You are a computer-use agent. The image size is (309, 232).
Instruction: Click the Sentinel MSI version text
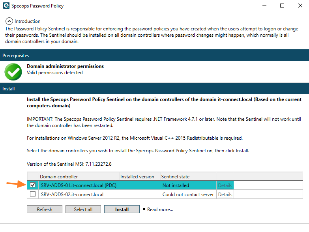tap(69, 164)
